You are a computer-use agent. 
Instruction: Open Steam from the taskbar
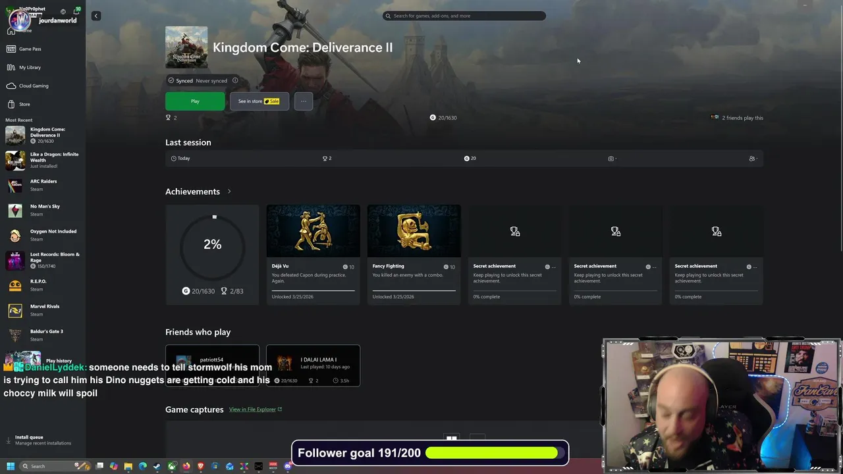157,467
